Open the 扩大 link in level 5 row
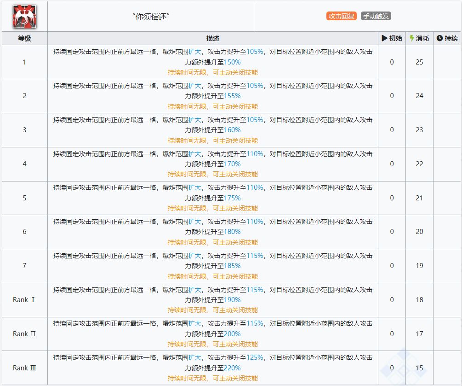 pos(194,187)
